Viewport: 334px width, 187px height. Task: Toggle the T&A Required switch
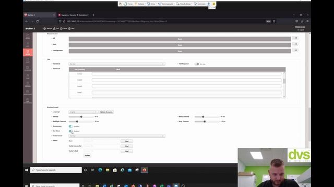tap(197, 64)
